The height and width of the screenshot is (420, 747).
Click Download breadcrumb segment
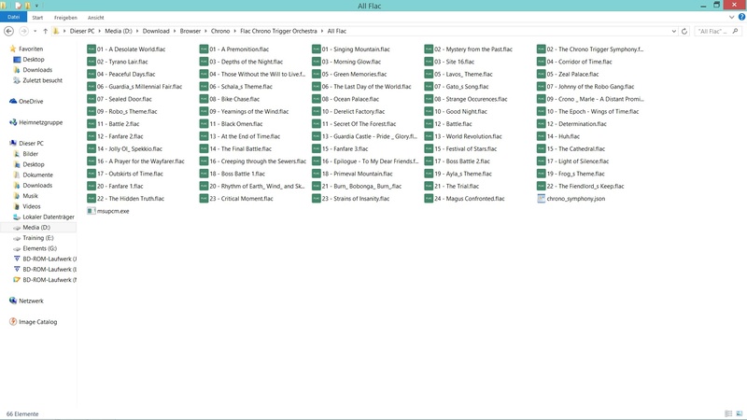(x=156, y=31)
